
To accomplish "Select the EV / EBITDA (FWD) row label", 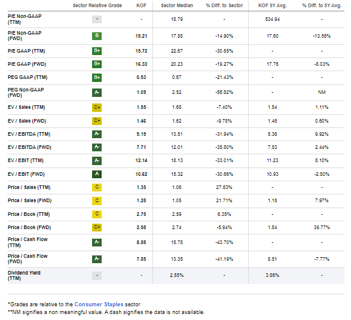I will pos(29,147).
